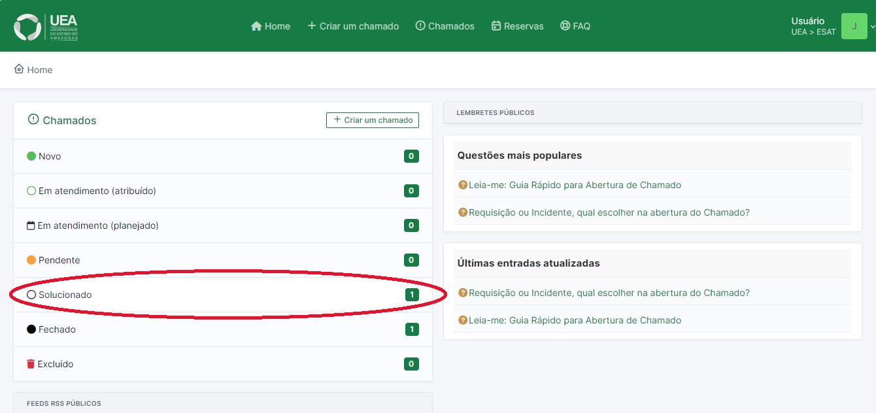This screenshot has height=413, width=876.
Task: Click the home icon in breadcrumb
Action: point(19,69)
